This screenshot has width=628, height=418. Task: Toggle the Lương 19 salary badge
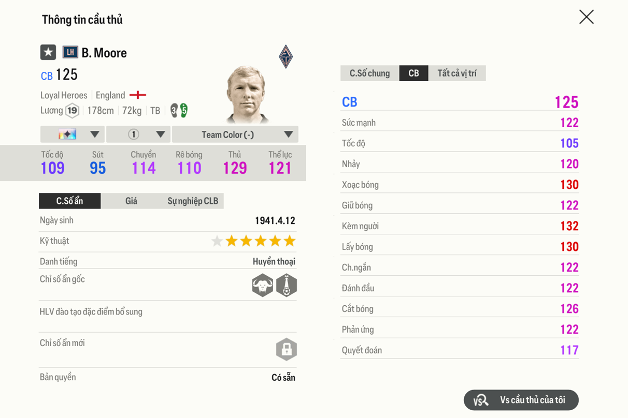[73, 111]
